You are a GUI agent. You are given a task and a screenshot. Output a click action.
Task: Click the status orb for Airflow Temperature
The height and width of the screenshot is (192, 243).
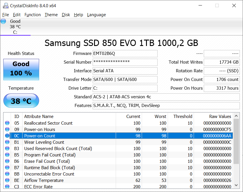point(7,180)
